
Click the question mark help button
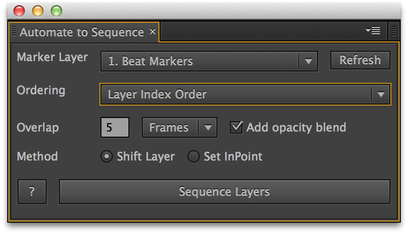tap(32, 192)
